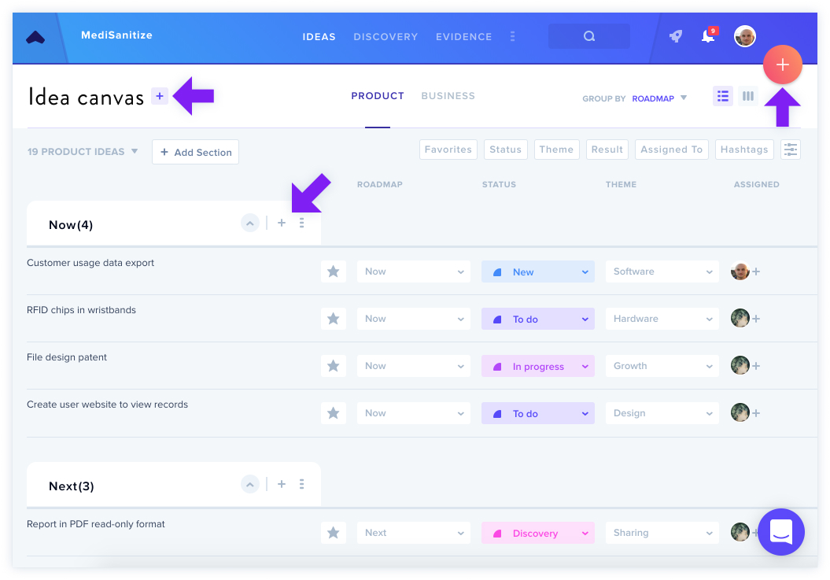Collapse the Next section
The image size is (830, 580).
click(250, 484)
